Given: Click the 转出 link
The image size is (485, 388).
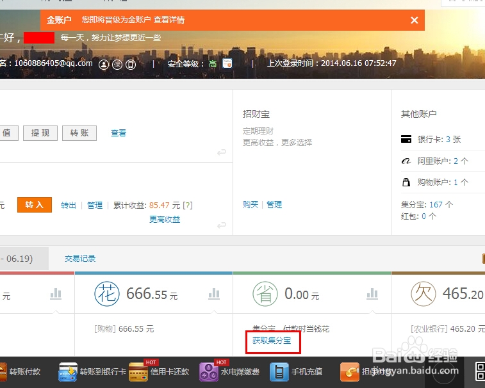Looking at the screenshot, I should coord(69,206).
